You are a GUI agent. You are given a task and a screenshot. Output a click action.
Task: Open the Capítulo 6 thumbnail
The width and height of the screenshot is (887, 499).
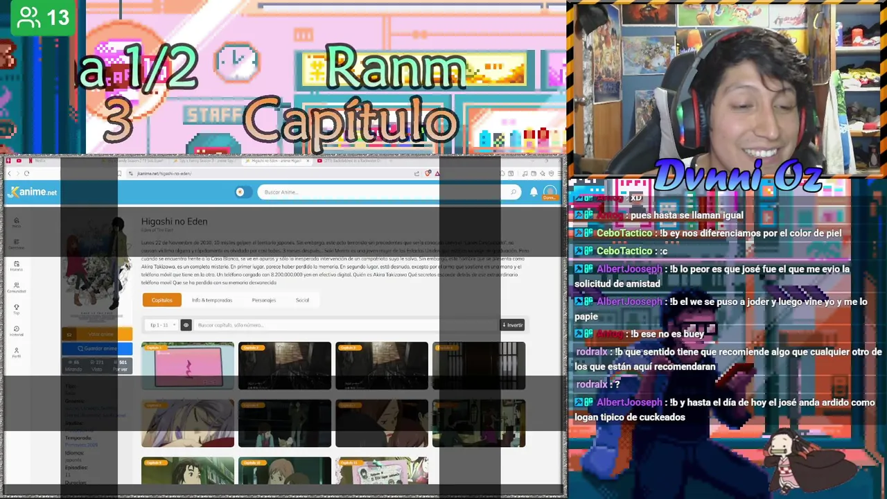coord(285,423)
